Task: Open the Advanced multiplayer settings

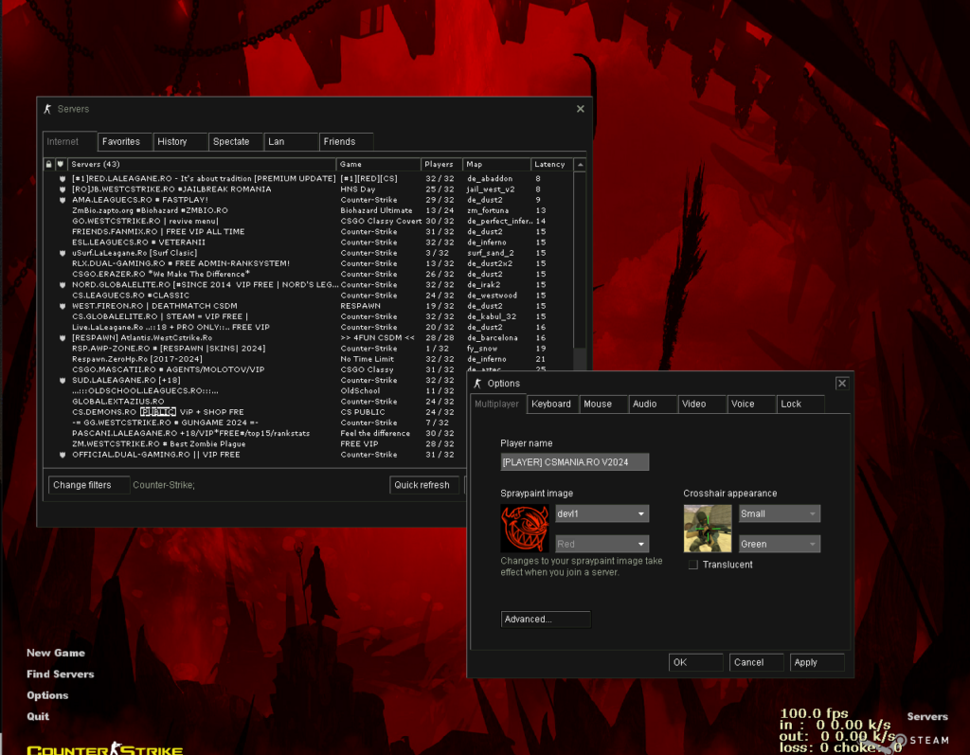Action: coord(546,619)
